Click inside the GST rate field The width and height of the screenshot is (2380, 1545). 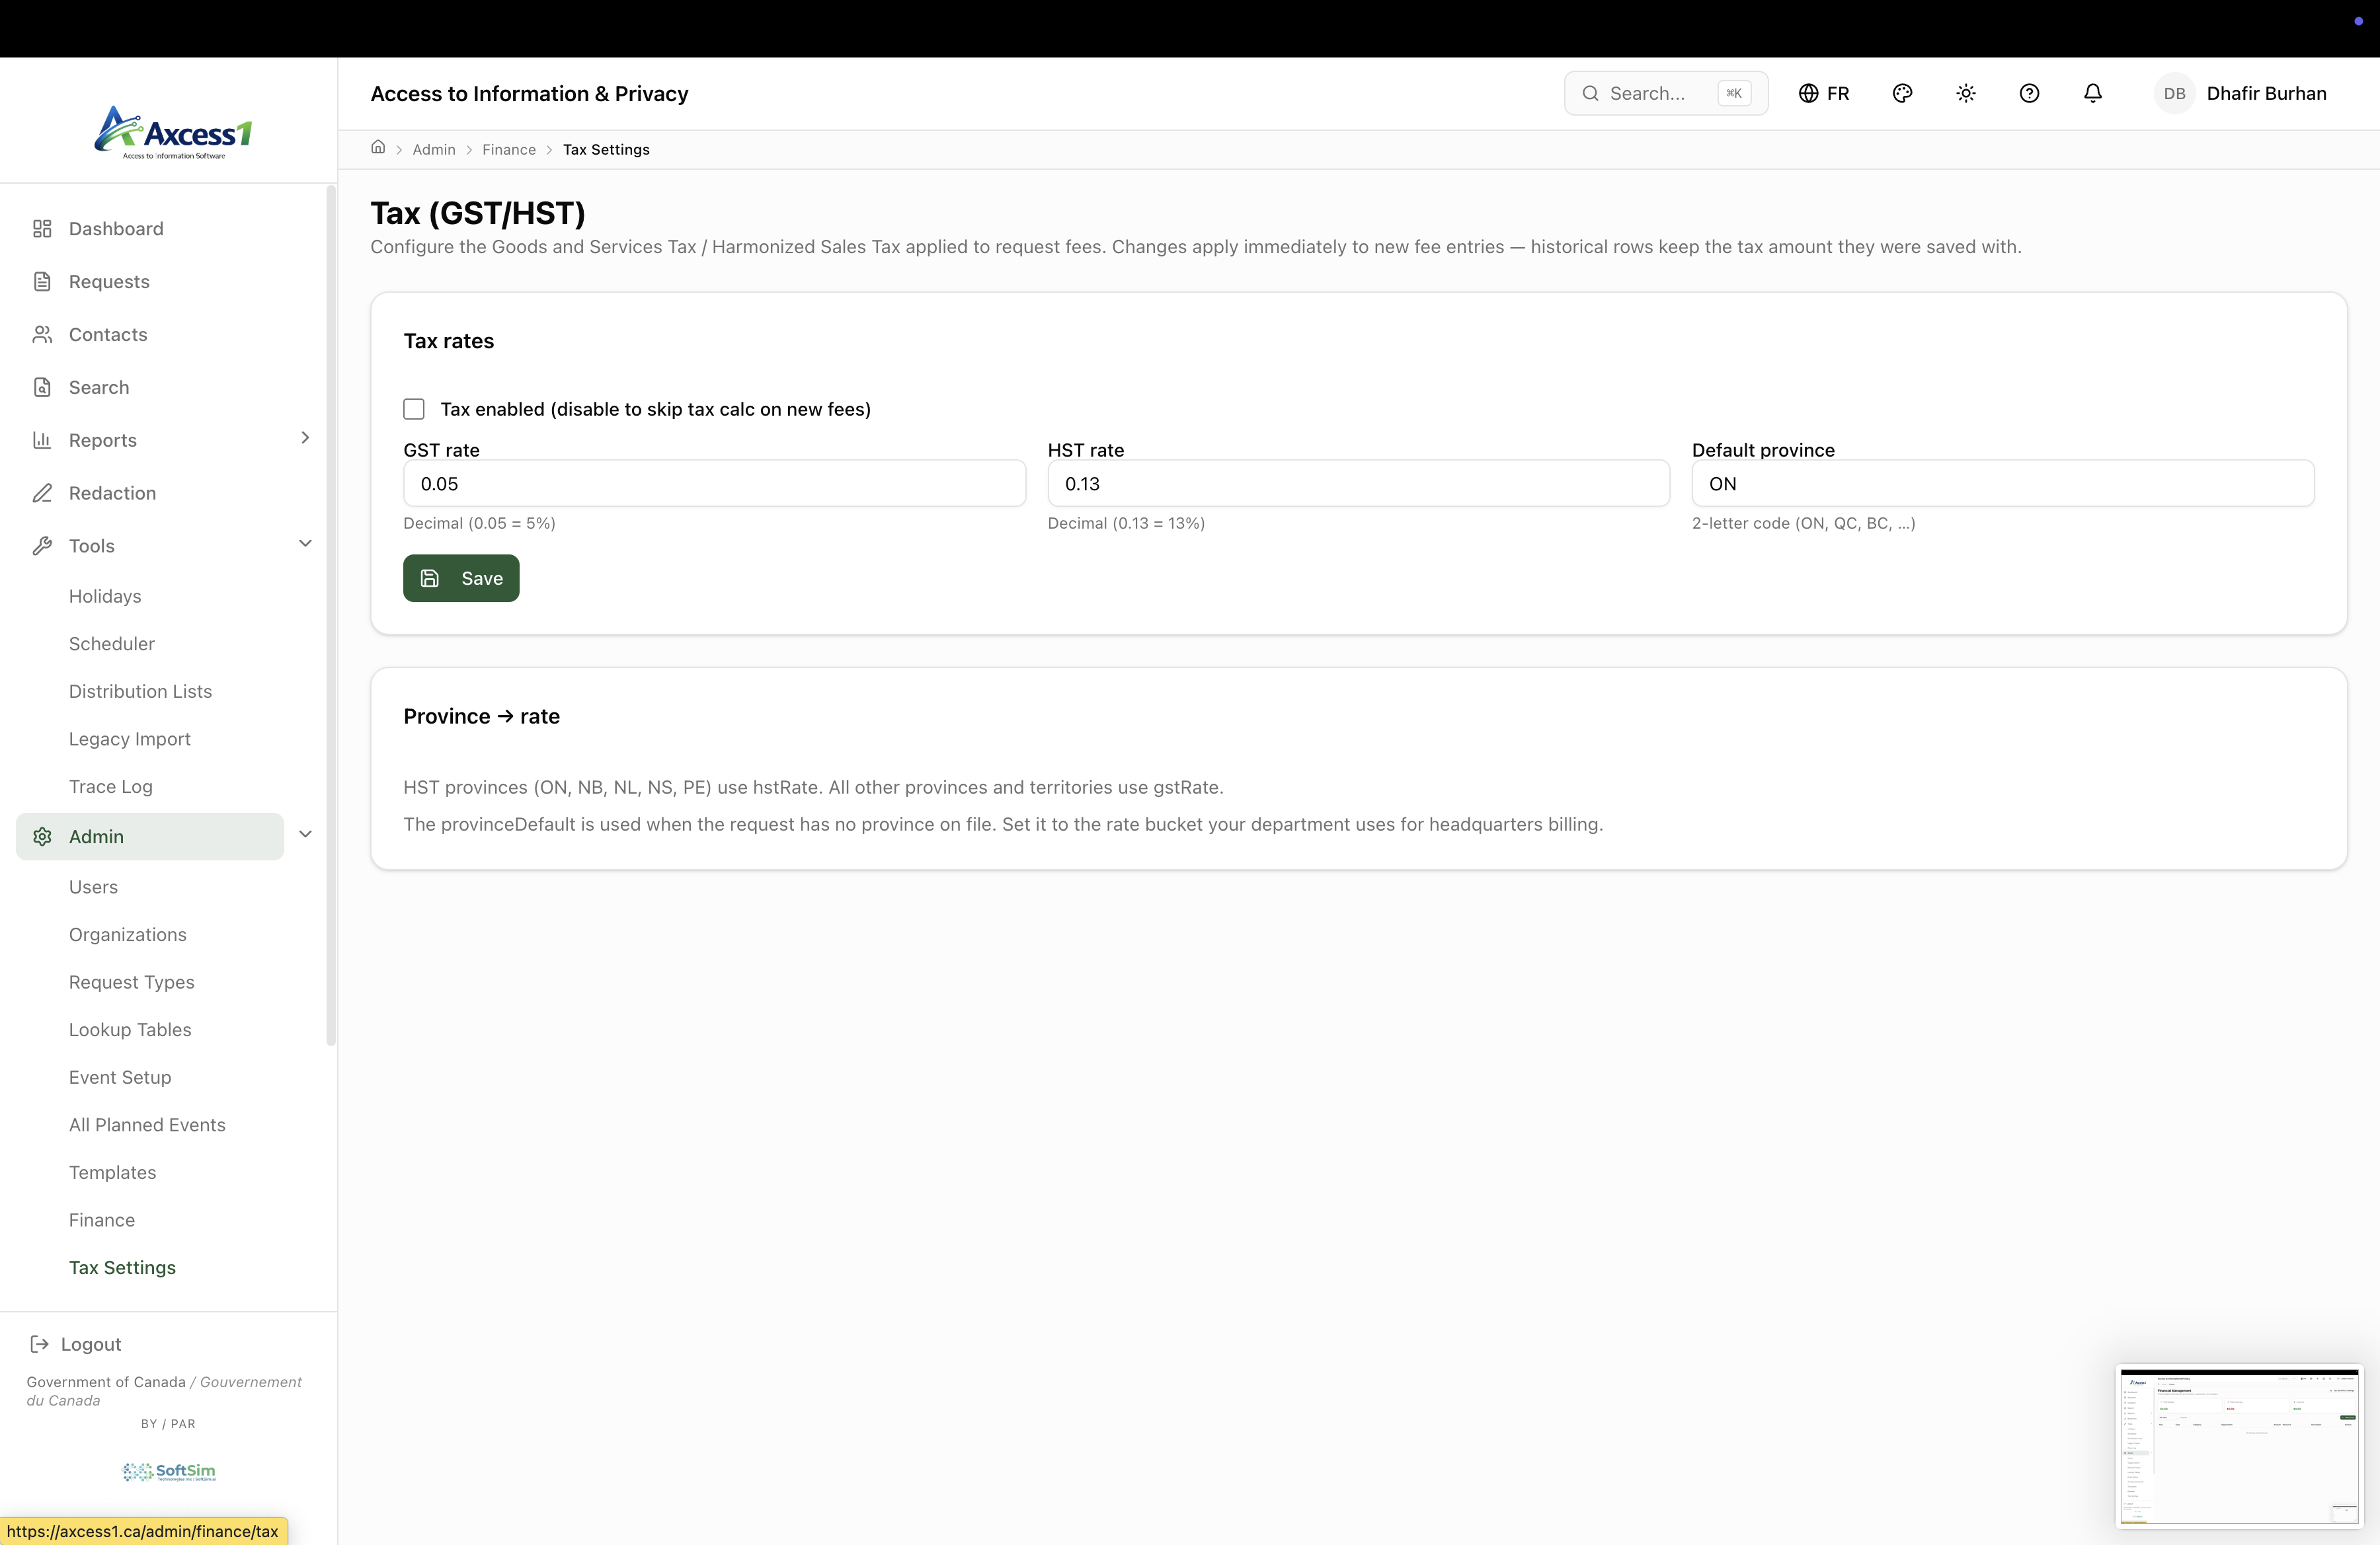(712, 482)
